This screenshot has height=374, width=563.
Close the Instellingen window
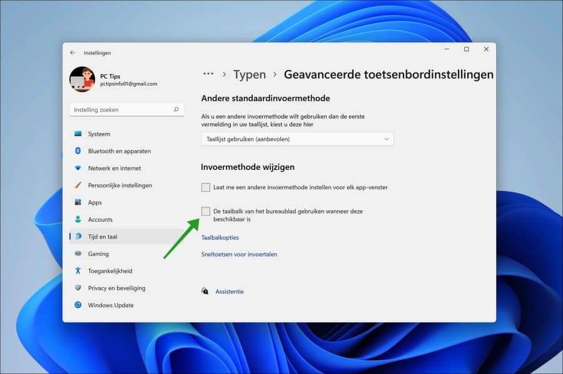click(x=486, y=49)
